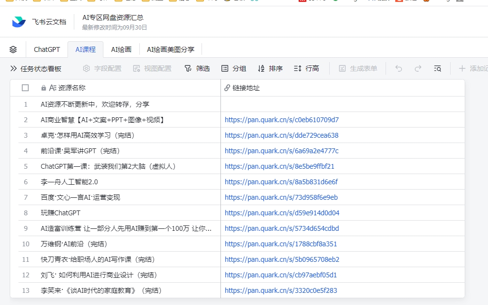Click the link icon in 链接地址 header
Viewport: 488px width, 305px height.
227,88
